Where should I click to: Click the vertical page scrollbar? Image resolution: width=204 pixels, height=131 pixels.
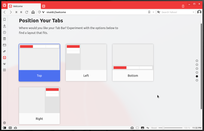coord(201,66)
